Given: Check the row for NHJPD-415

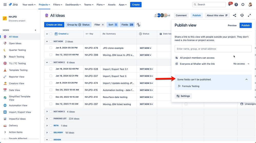Looking at the screenshot, I should [51, 90].
